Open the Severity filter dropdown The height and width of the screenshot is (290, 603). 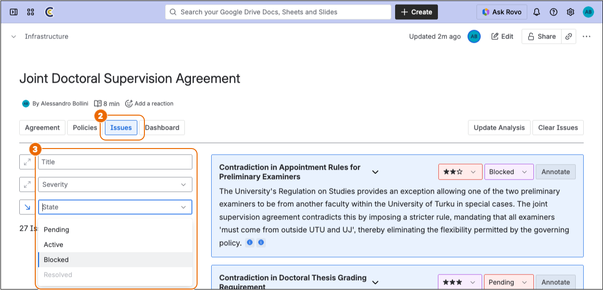pos(115,185)
